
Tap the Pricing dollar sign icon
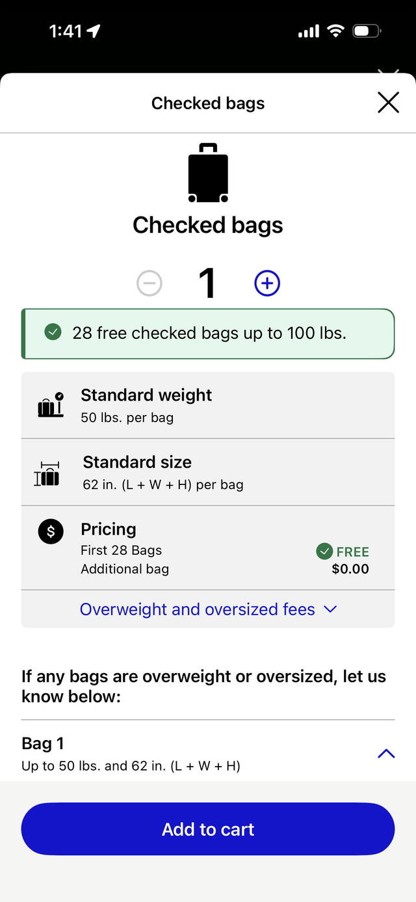point(51,532)
